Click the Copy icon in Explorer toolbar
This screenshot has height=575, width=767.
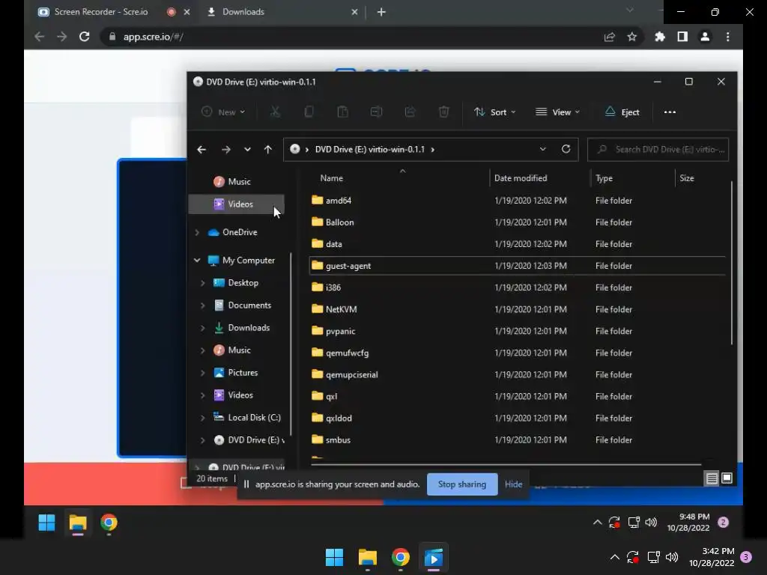coord(309,112)
